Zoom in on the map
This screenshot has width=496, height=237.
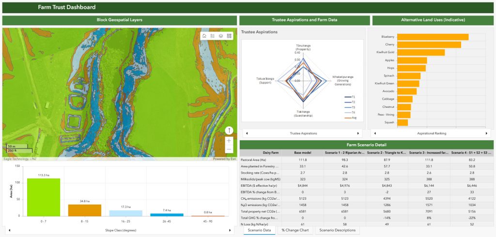click(x=229, y=141)
